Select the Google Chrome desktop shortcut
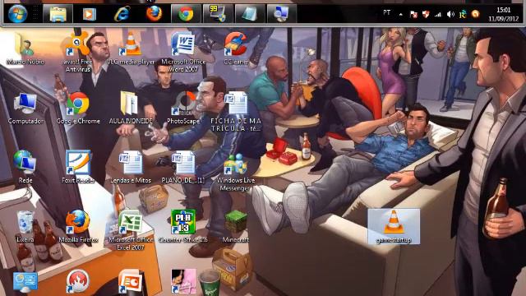The height and width of the screenshot is (296, 526). (78, 108)
